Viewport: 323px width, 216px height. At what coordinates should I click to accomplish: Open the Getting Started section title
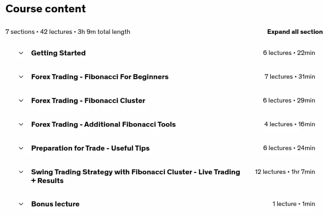(x=58, y=53)
